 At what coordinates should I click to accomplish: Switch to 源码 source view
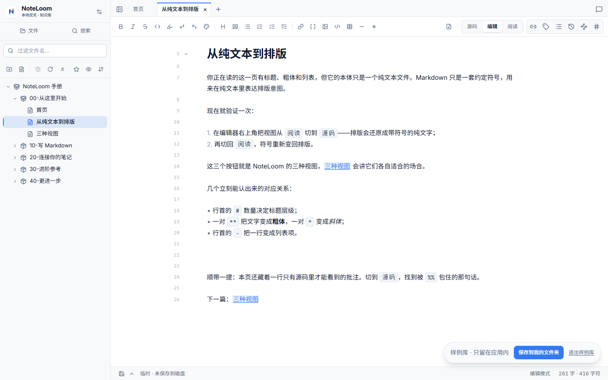472,27
